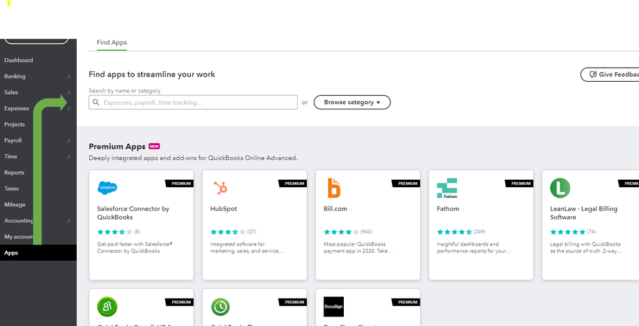The height and width of the screenshot is (326, 639).
Task: Open Dashboard from the sidebar
Action: (19, 60)
